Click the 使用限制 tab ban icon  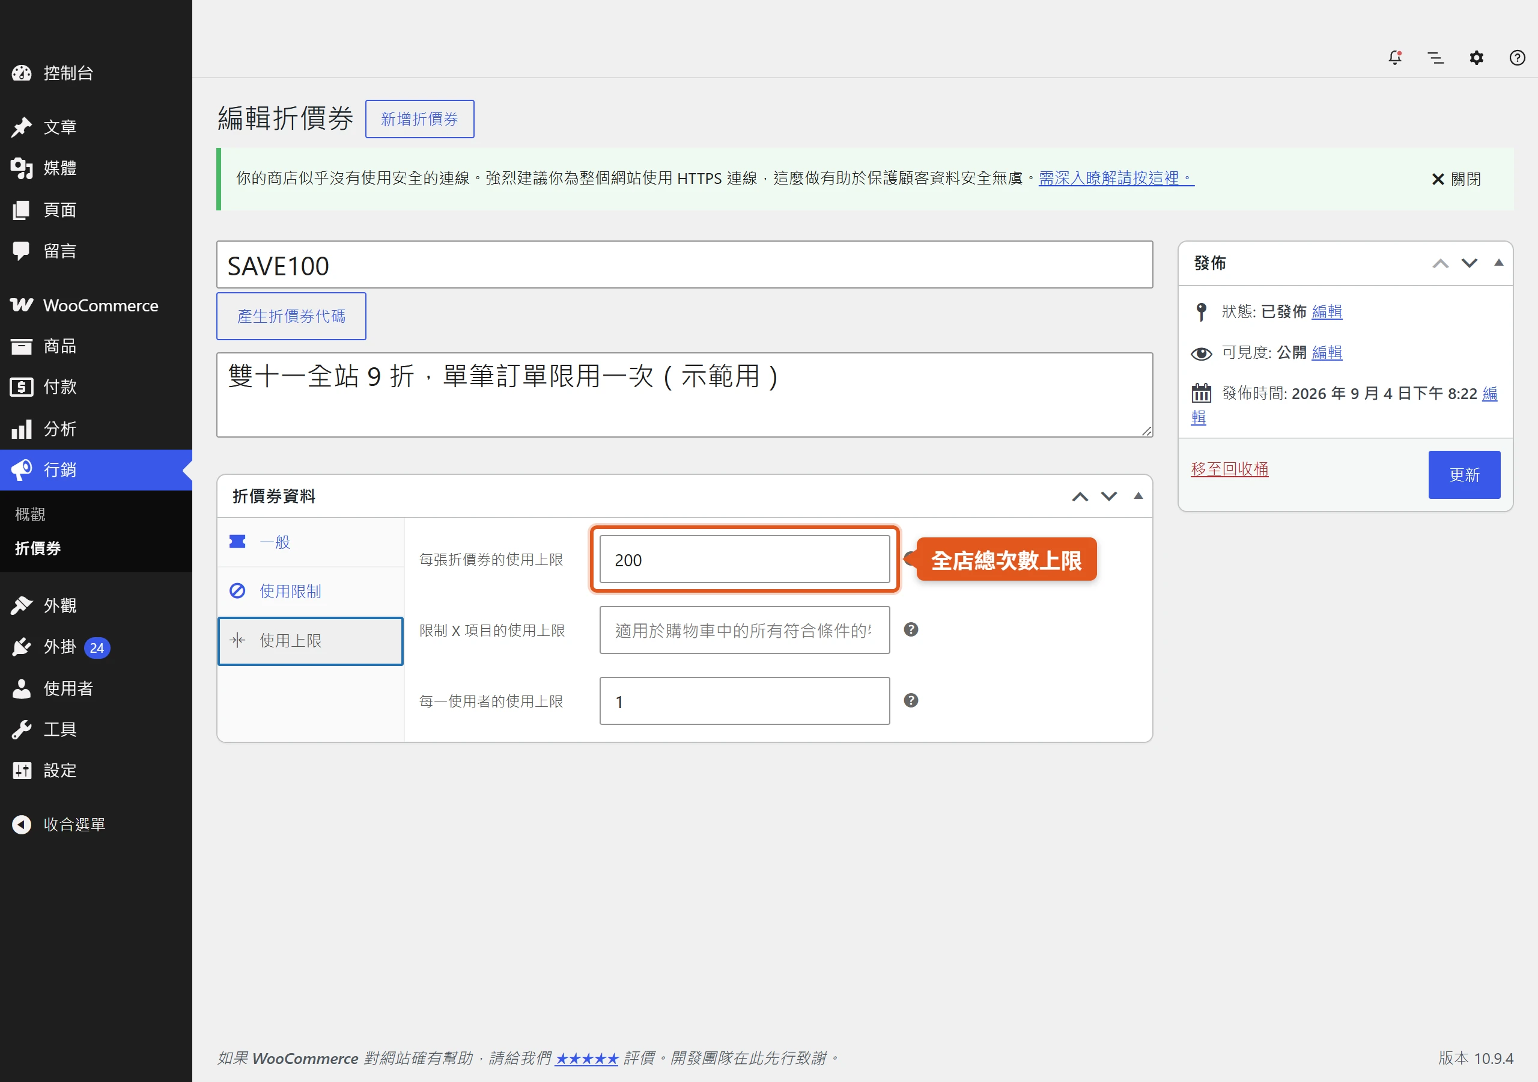pos(237,591)
